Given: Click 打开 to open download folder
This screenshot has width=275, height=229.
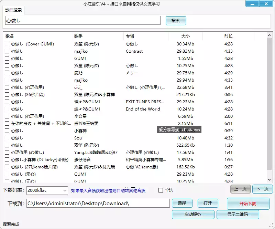Looking at the screenshot, I should coord(208,203).
